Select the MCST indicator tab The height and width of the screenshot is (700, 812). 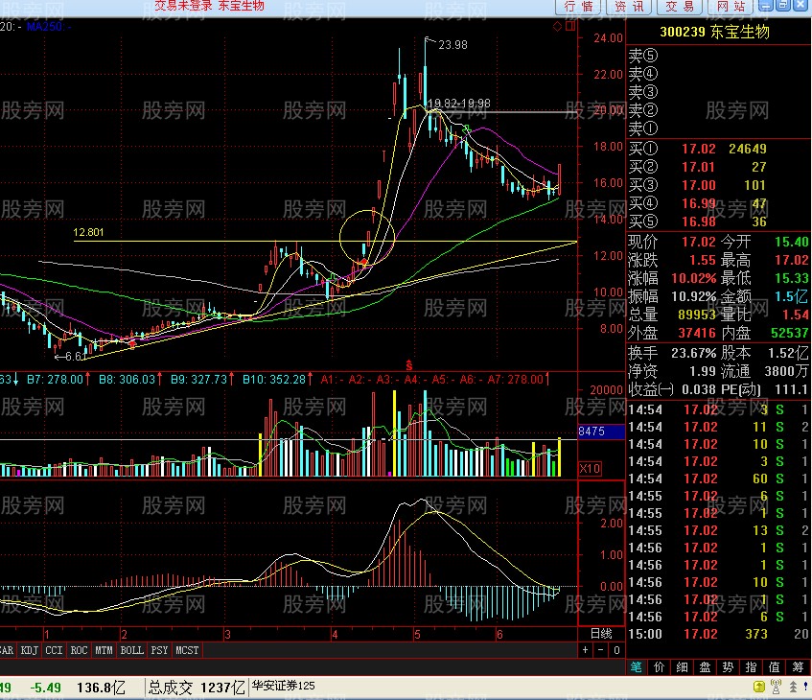(x=187, y=650)
